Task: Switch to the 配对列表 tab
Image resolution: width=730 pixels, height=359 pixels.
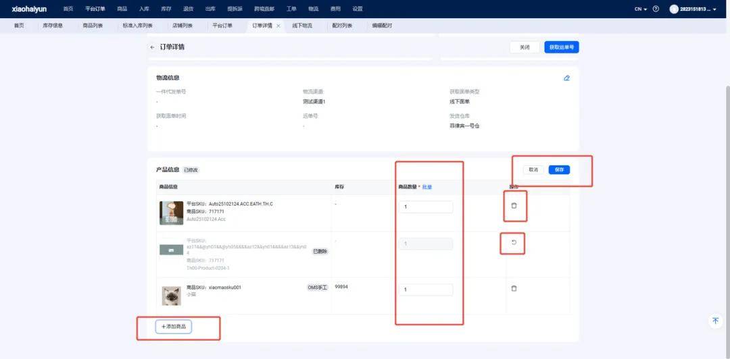Action: point(342,26)
